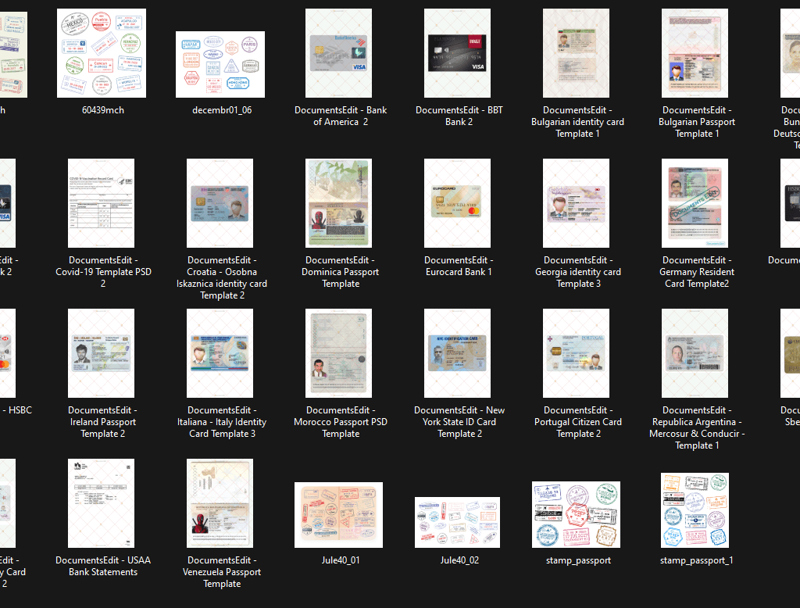Select the Portugal Citizen Card Template 2 thumbnail
This screenshot has width=800, height=608.
(x=576, y=353)
